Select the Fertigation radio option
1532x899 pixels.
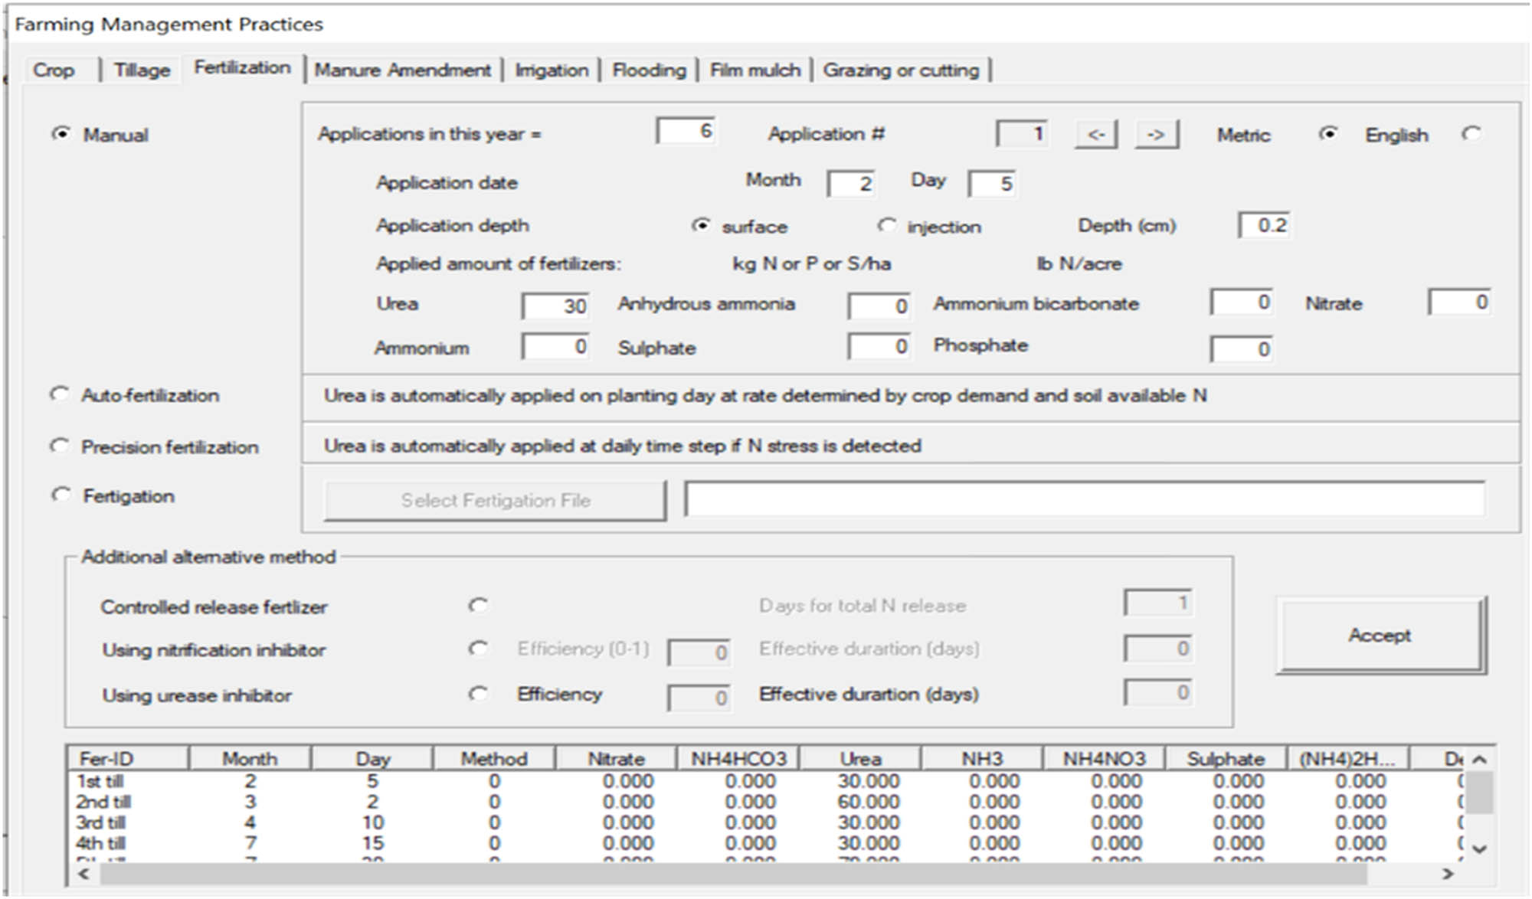(60, 495)
